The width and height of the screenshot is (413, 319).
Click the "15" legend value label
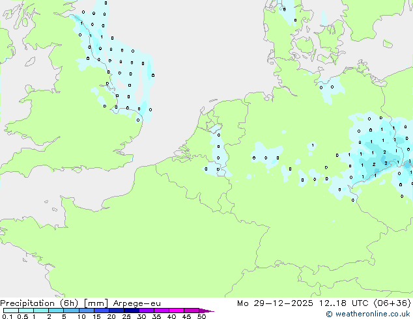(x=96, y=316)
